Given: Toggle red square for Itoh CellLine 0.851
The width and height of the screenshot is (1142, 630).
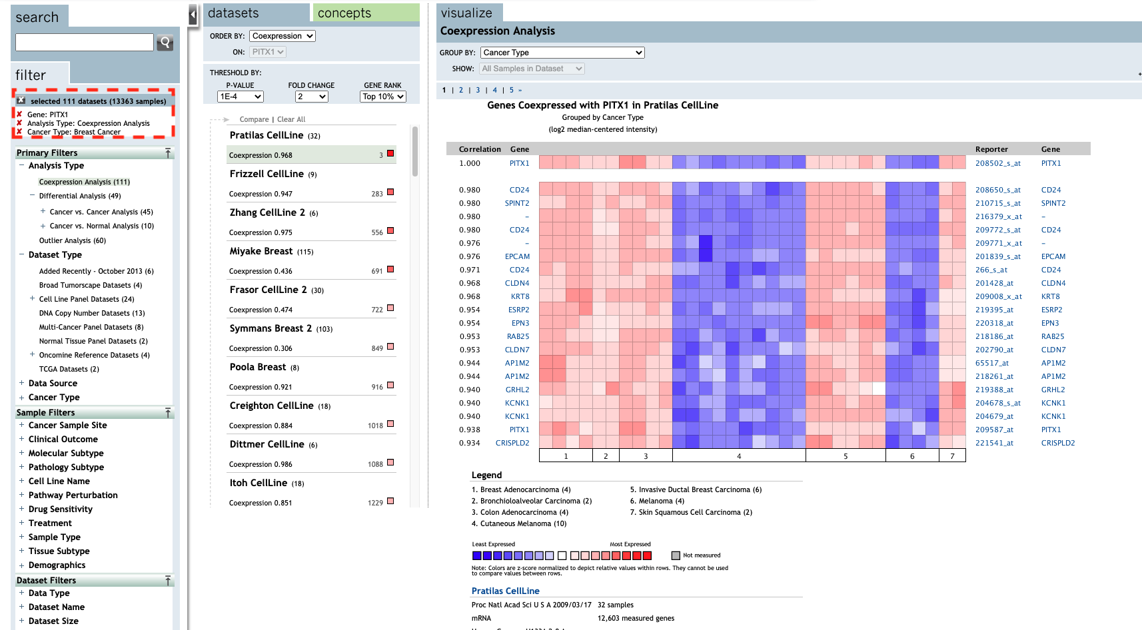Looking at the screenshot, I should 390,501.
